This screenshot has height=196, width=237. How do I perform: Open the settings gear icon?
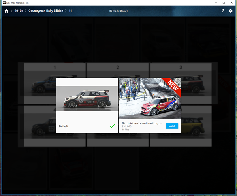231,11
